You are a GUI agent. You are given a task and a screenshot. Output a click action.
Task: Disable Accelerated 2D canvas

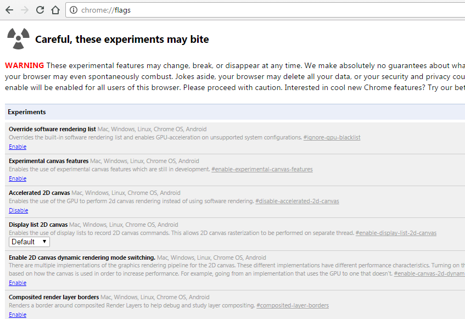(x=18, y=210)
